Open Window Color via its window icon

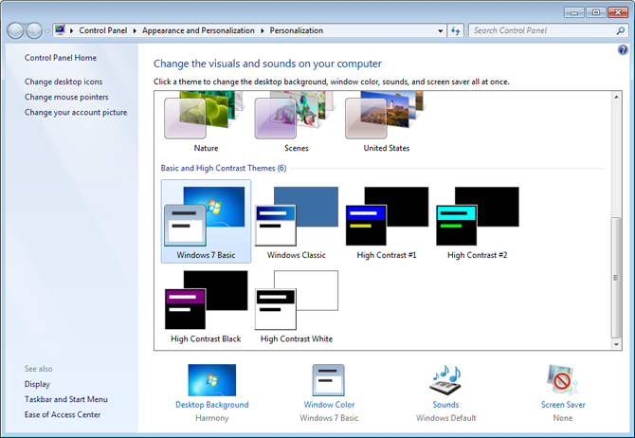[x=329, y=380]
